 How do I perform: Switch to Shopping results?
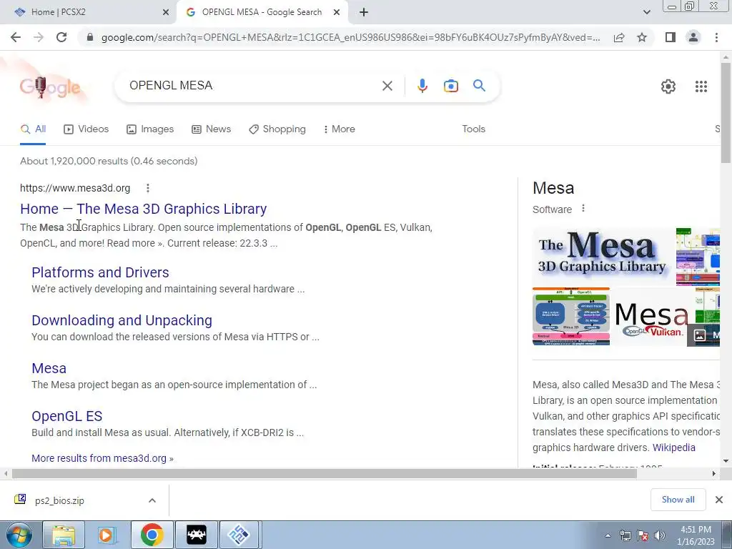pos(277,129)
